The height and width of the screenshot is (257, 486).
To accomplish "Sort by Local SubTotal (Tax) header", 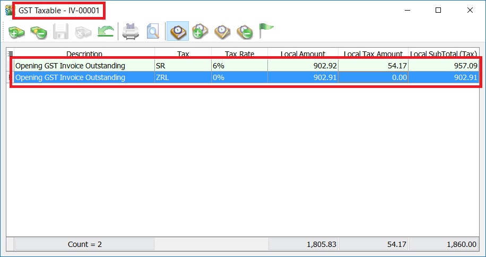I will pos(444,54).
